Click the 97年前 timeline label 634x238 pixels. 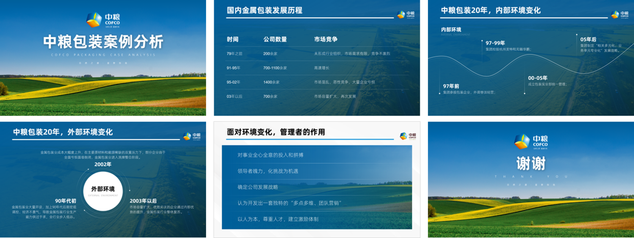451,86
